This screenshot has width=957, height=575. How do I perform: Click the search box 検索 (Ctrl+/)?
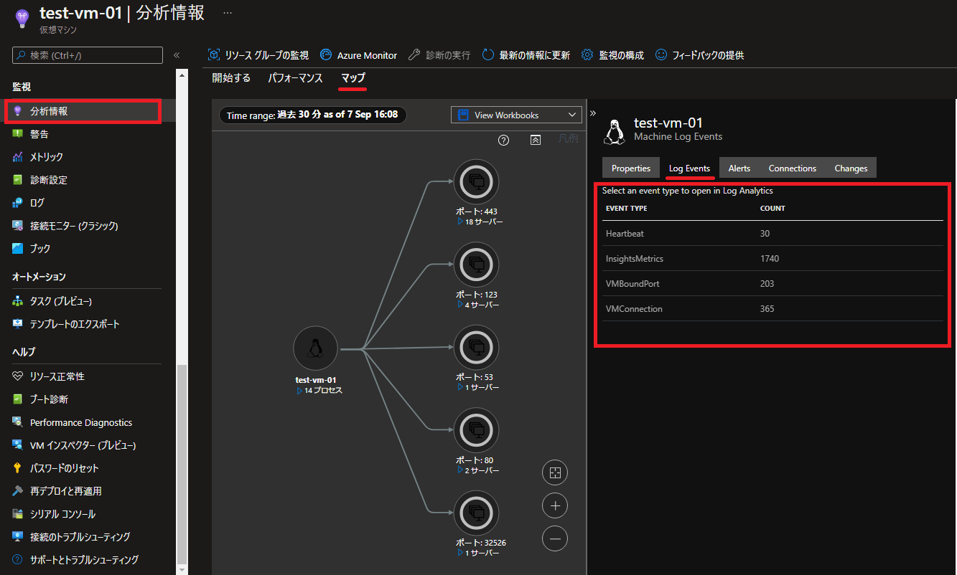coord(88,55)
